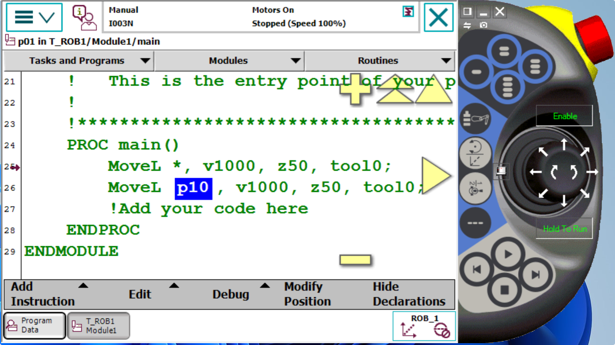The image size is (615, 345).
Task: Click the yellow minus zoom-out icon
Action: coord(355,259)
